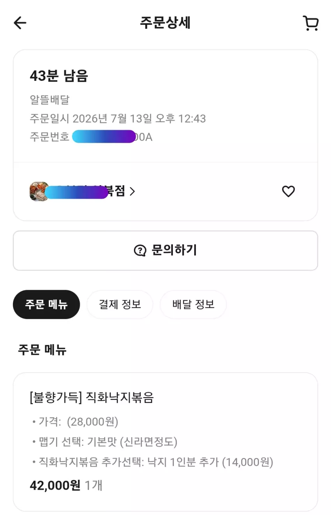Tap the 낙지 1인분 추가 option line
Screen dimensions: 331x515
(152, 462)
